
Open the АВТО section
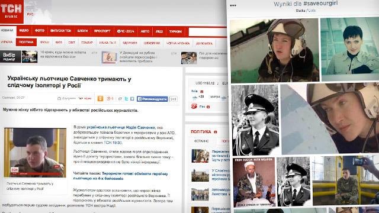(145, 31)
